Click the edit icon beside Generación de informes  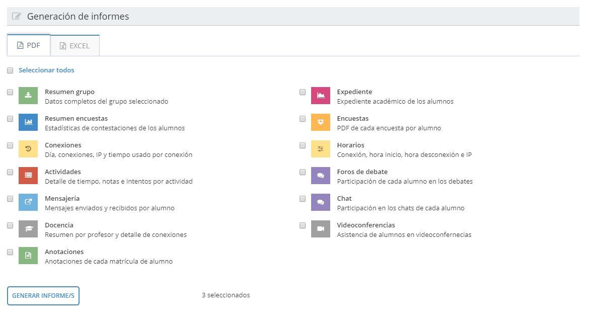pyautogui.click(x=16, y=16)
